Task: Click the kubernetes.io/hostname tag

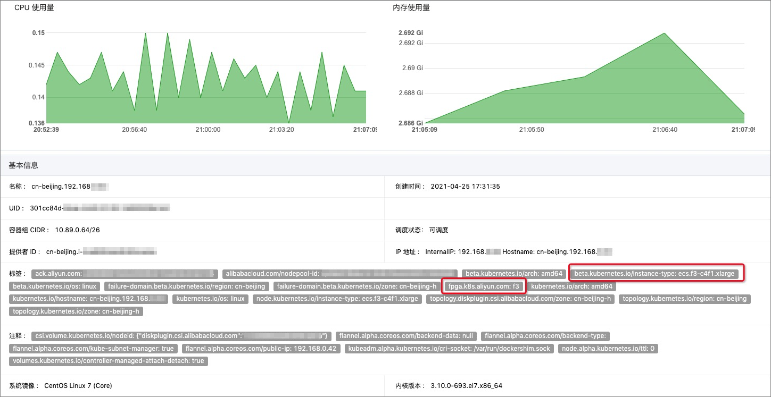Action: click(88, 299)
